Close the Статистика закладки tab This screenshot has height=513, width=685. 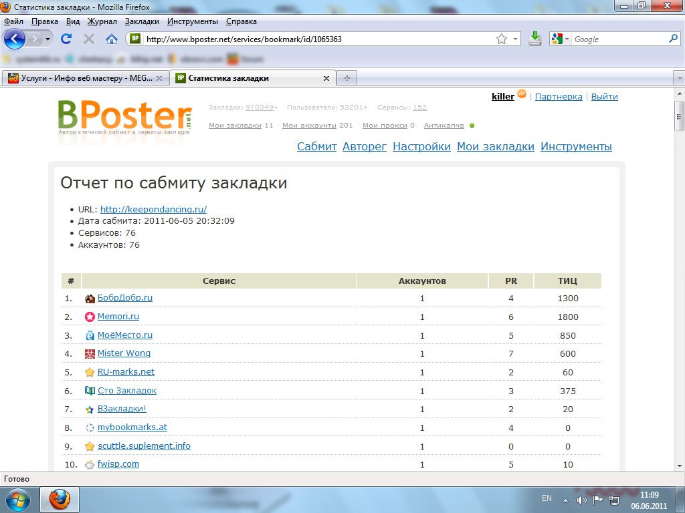coord(326,79)
